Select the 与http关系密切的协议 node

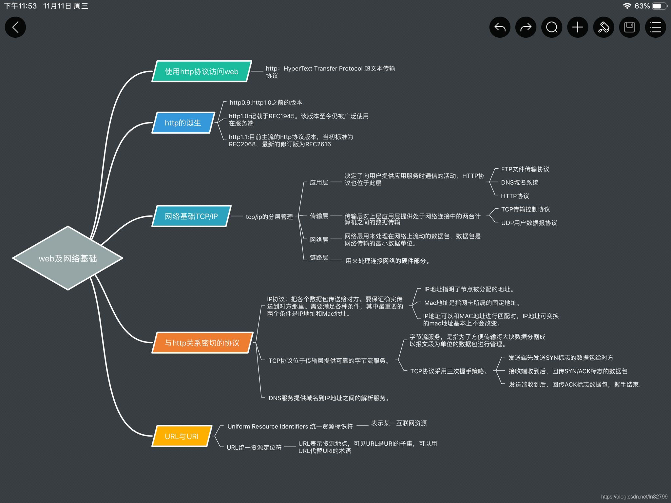(x=202, y=343)
